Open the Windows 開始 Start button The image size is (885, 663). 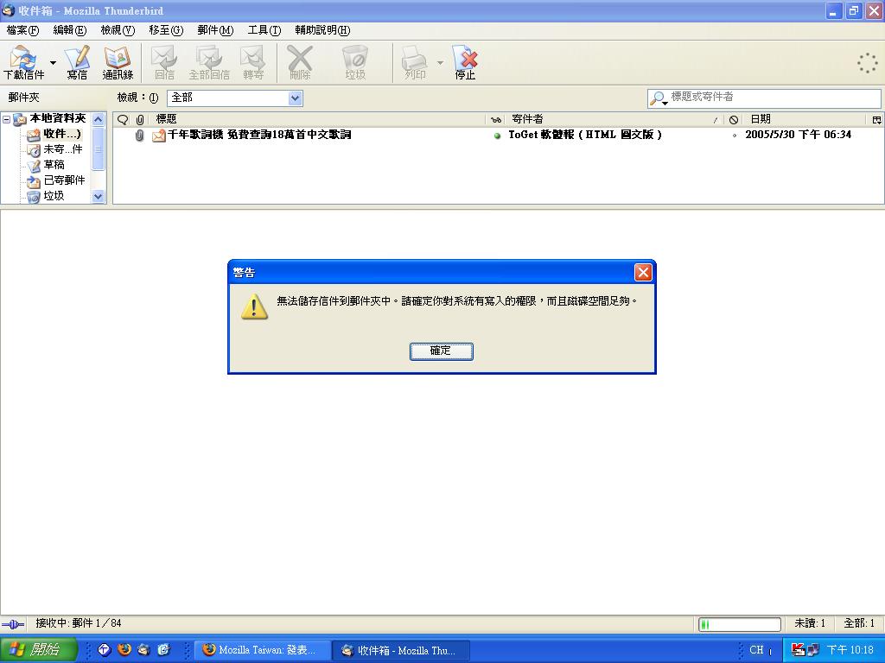pyautogui.click(x=38, y=649)
